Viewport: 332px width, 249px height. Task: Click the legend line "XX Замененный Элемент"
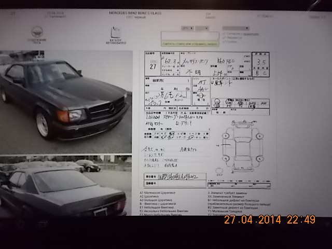point(226,197)
